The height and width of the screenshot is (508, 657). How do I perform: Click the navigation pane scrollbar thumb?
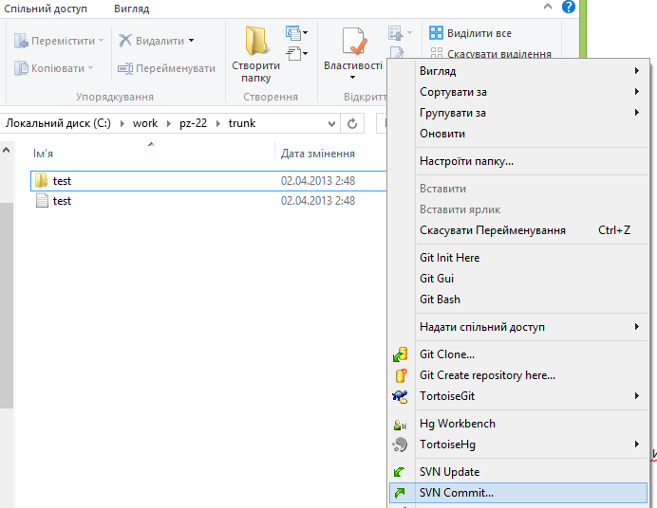point(7,305)
